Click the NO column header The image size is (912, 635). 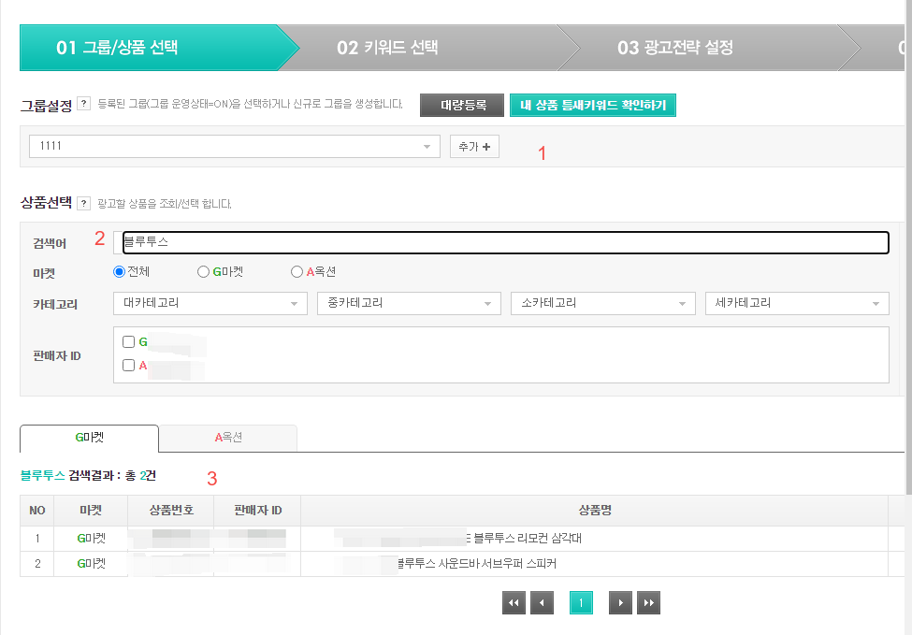pyautogui.click(x=37, y=511)
